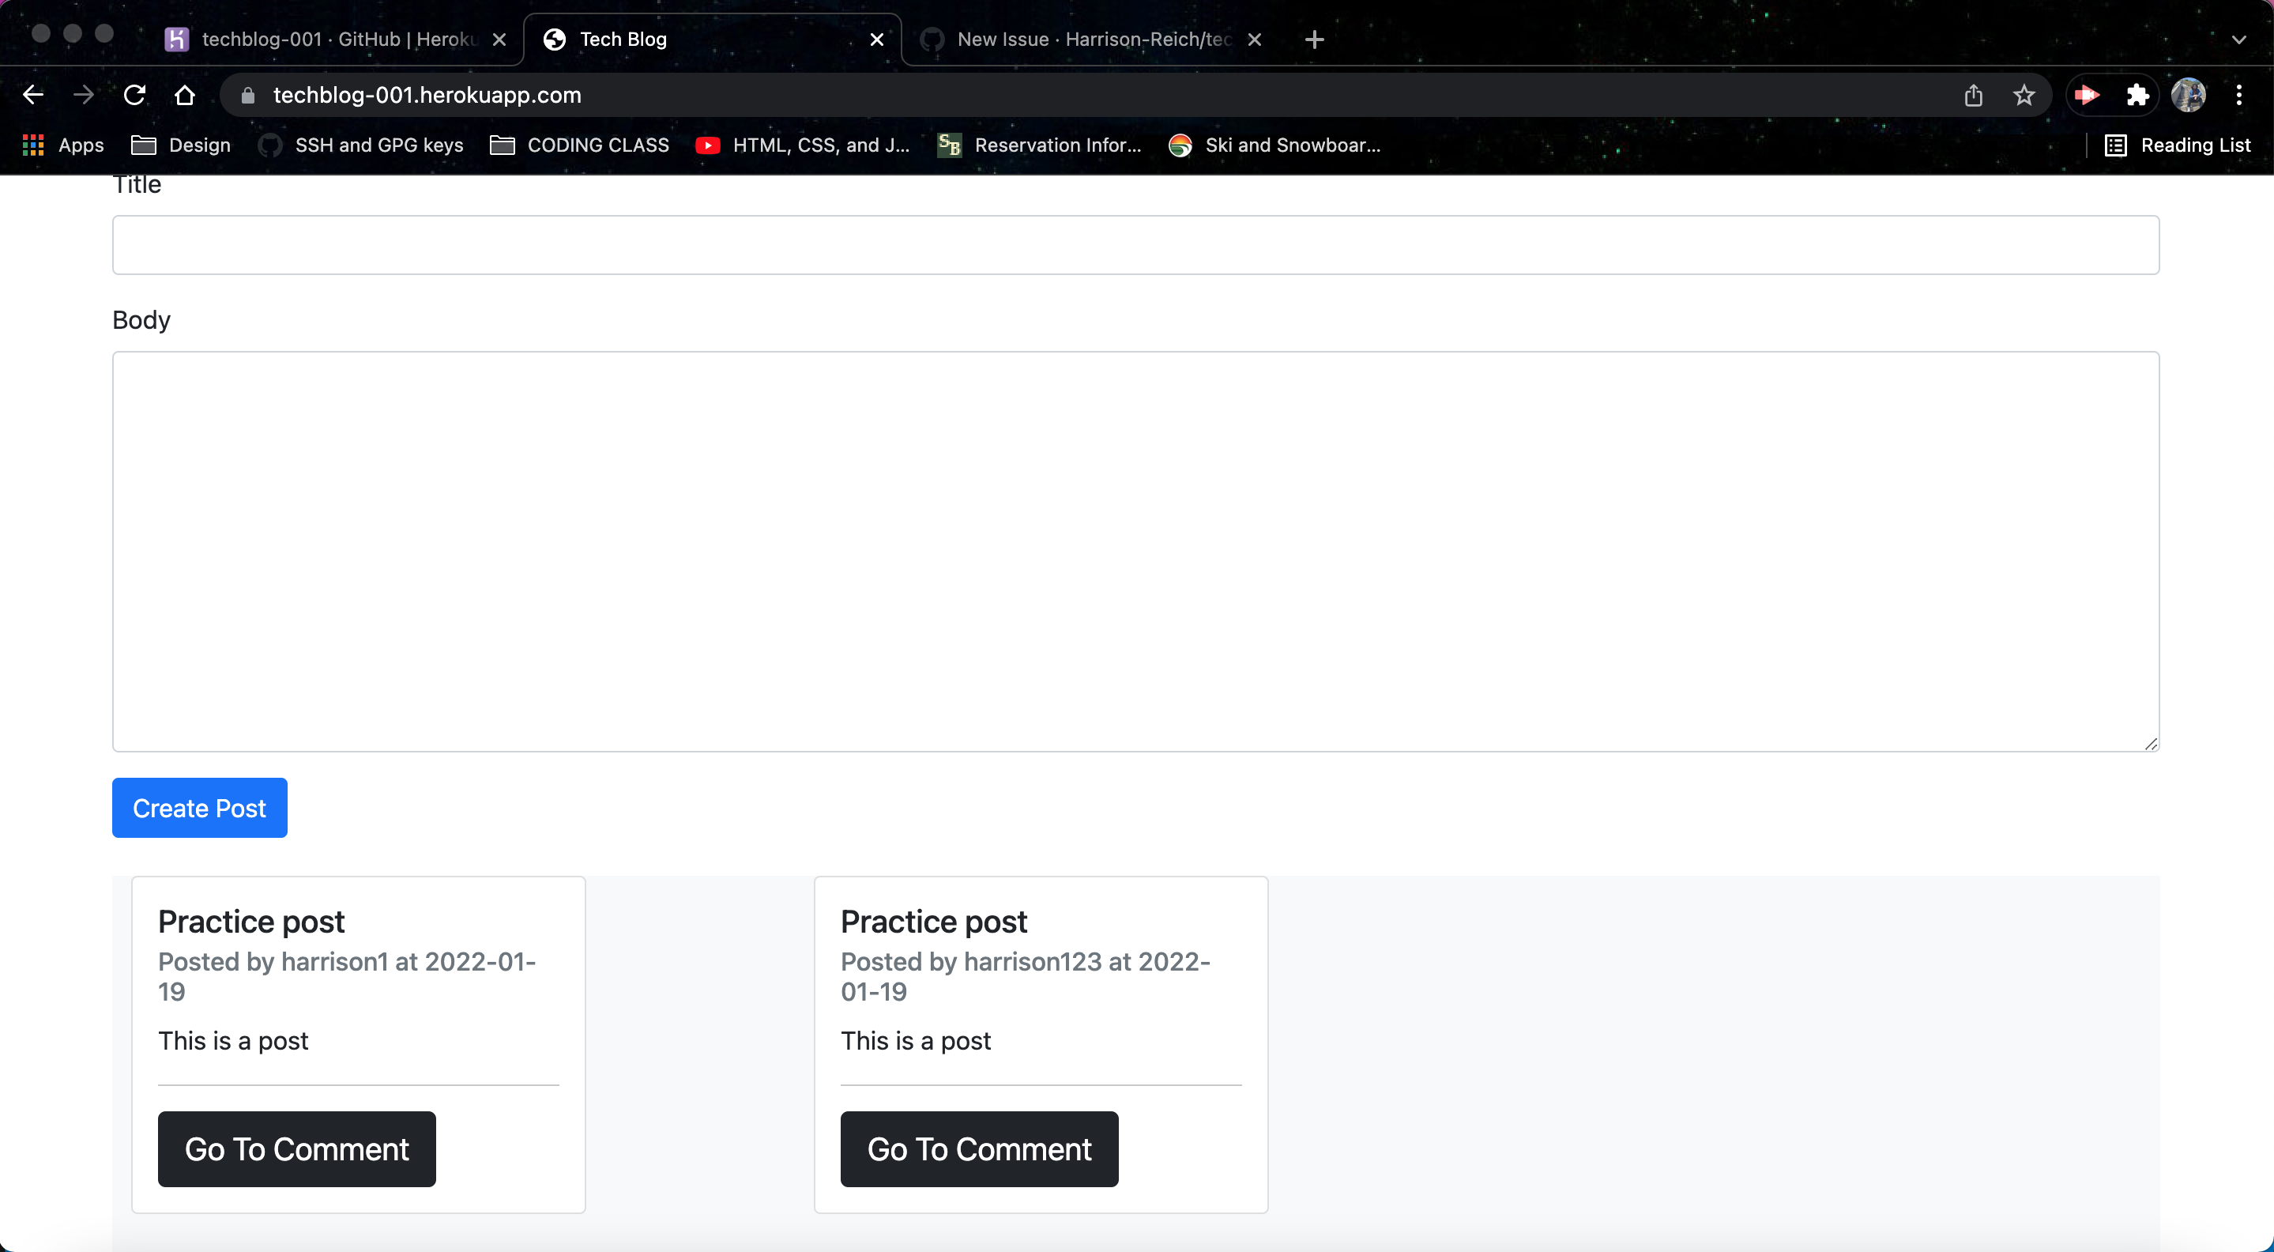Open a new tab with the plus button

pos(1313,39)
